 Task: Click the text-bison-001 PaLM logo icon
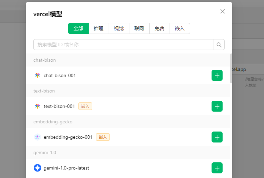pyautogui.click(x=37, y=106)
